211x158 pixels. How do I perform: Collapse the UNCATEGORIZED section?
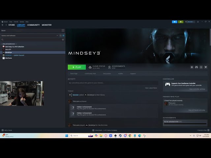coord(1,44)
